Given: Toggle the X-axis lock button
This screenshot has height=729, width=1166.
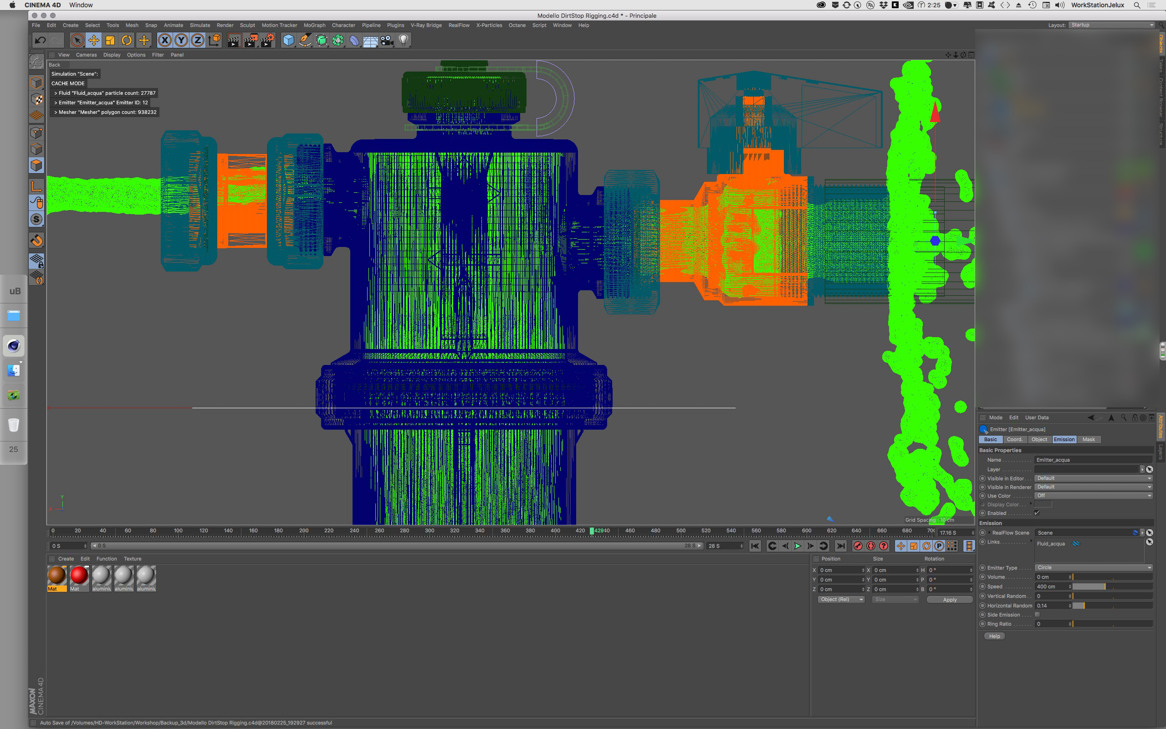Looking at the screenshot, I should [x=165, y=41].
